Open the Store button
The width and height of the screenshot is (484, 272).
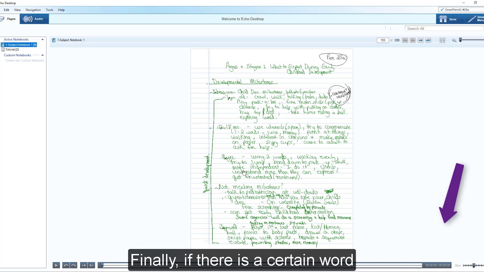click(448, 19)
